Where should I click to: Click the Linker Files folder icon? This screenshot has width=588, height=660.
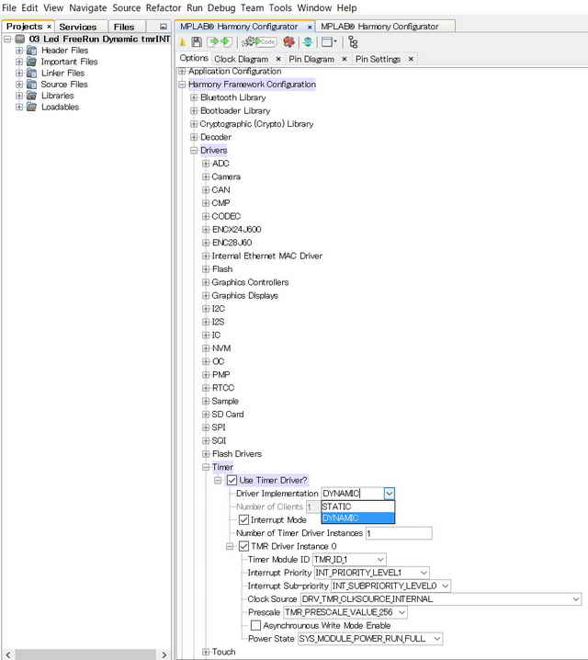31,74
